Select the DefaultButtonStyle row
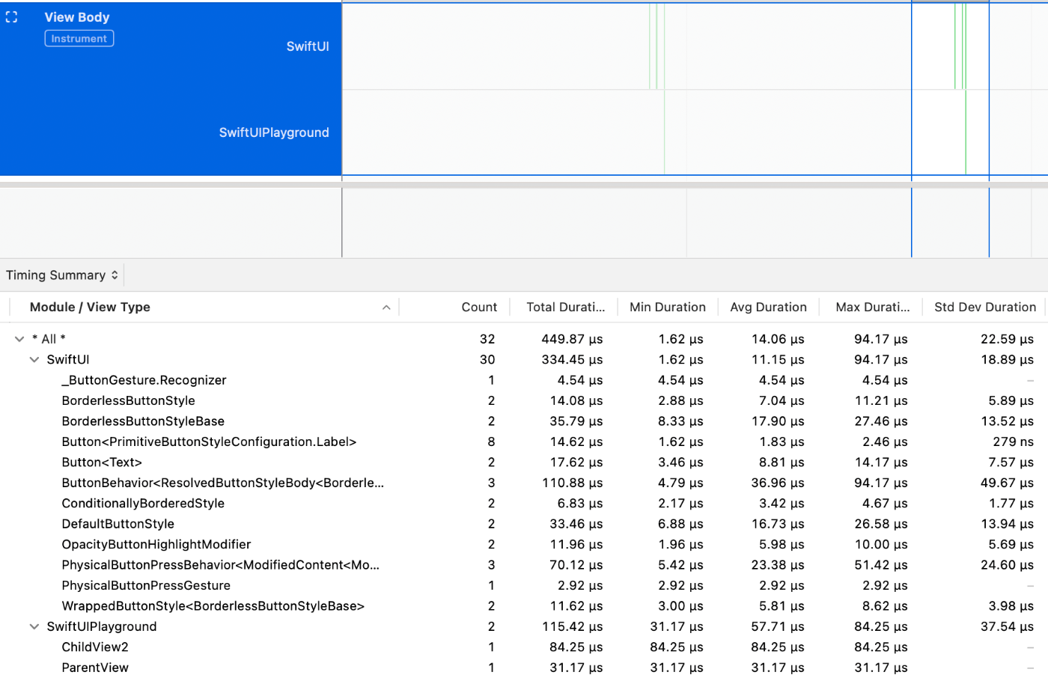 524,524
